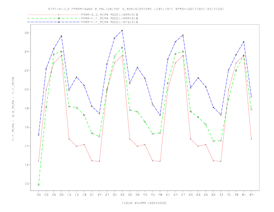Click the green NAM circle marker at hour 00
The image size is (274, 212).
[x=39, y=185]
